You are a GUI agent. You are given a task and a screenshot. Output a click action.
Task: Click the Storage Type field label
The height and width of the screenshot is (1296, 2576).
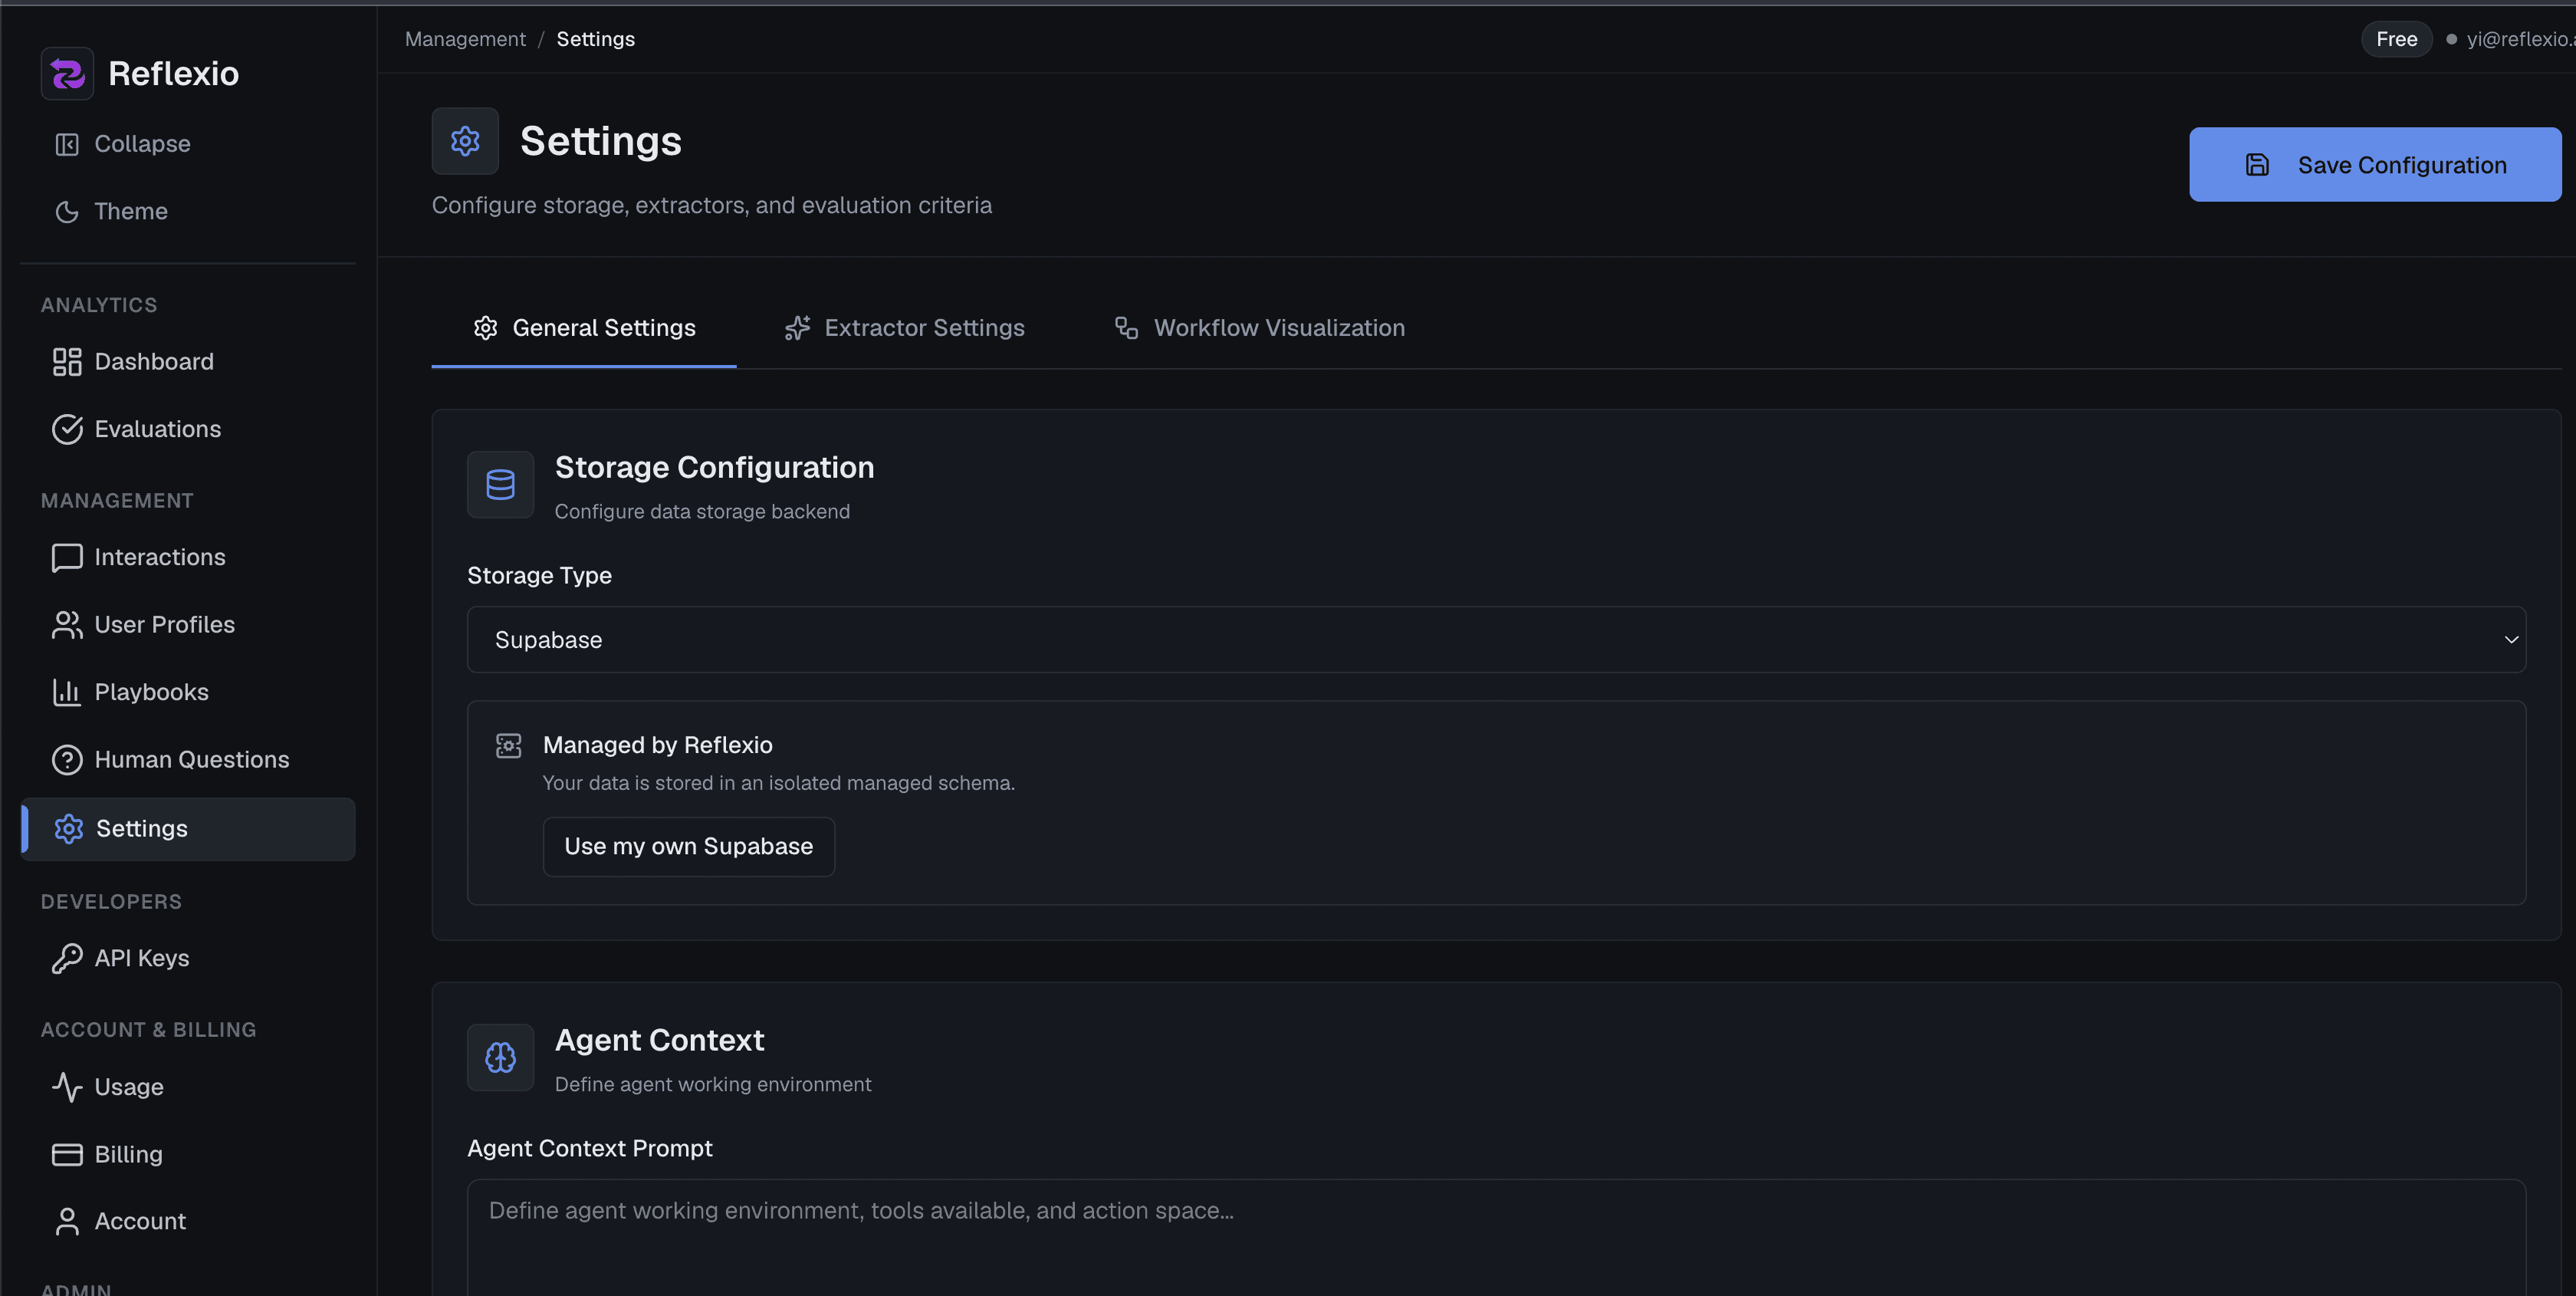pyautogui.click(x=539, y=576)
